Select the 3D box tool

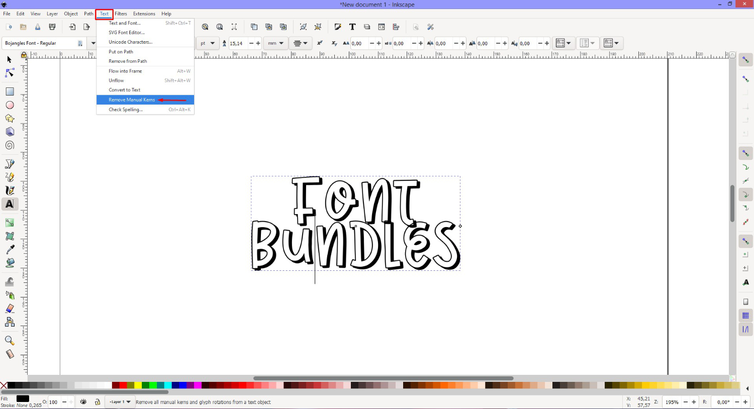10,132
